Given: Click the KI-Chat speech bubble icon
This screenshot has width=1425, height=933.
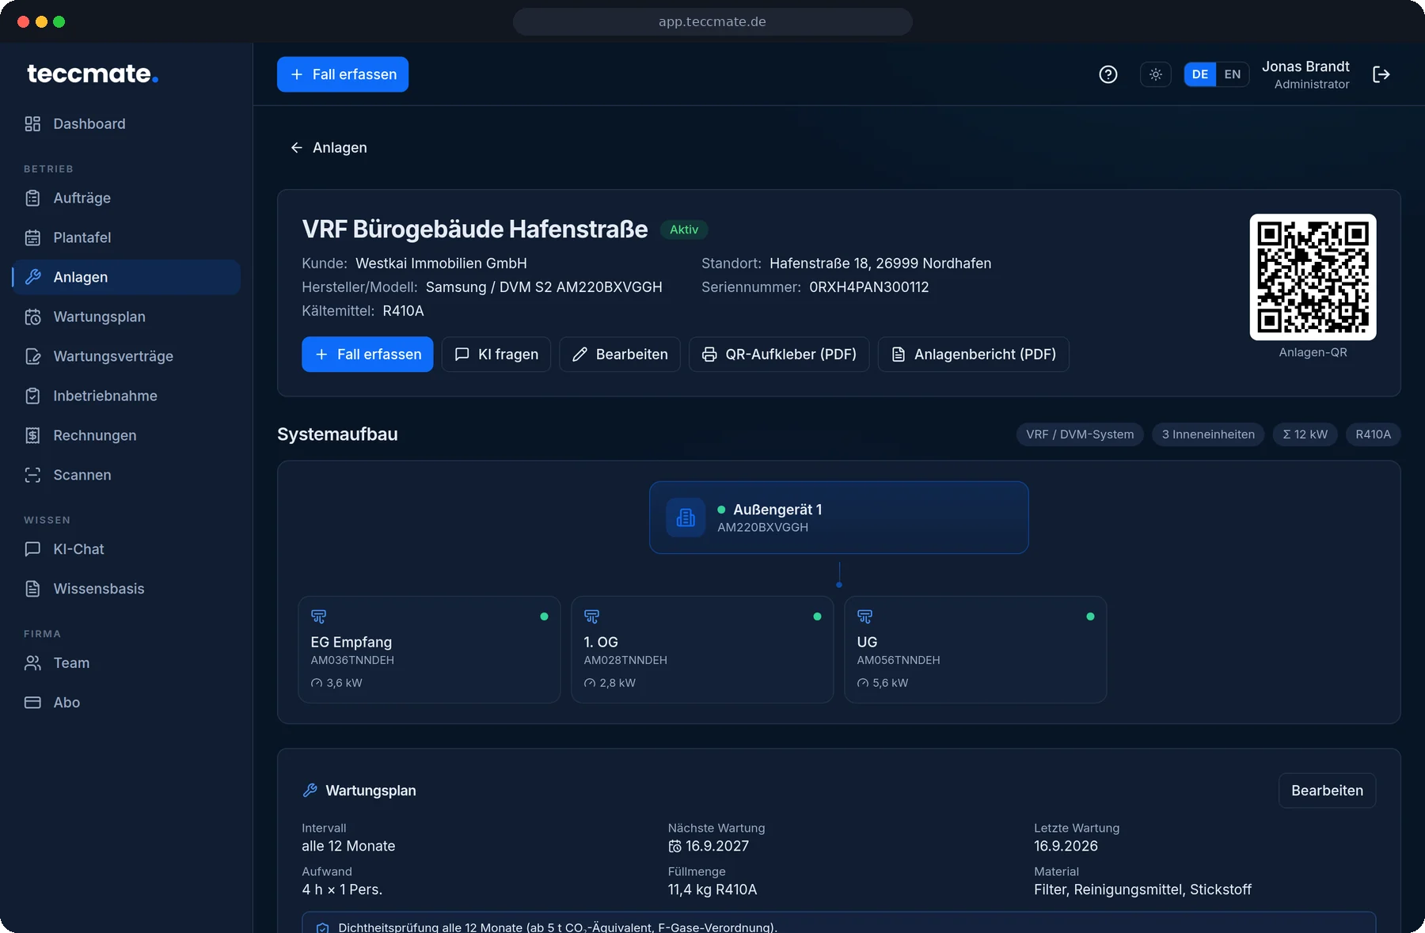Looking at the screenshot, I should (32, 549).
